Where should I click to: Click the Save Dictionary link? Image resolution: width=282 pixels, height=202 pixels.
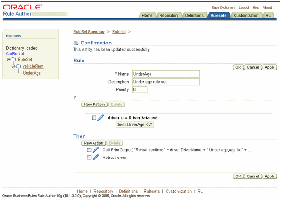click(224, 8)
